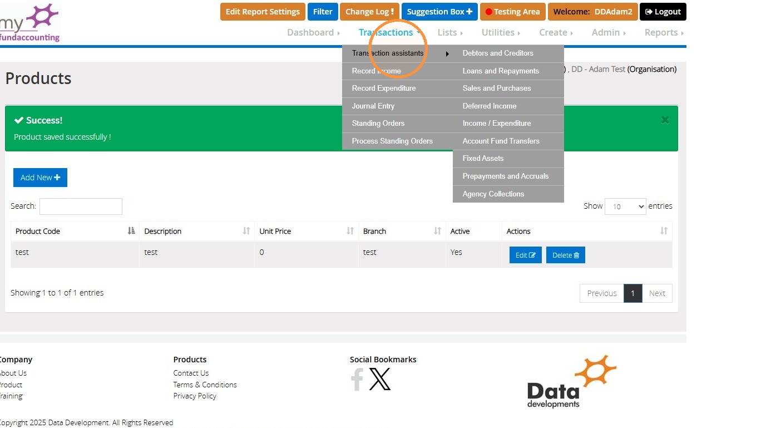The width and height of the screenshot is (766, 428).
Task: Click the 'Yes' Active cell value
Action: 456,252
